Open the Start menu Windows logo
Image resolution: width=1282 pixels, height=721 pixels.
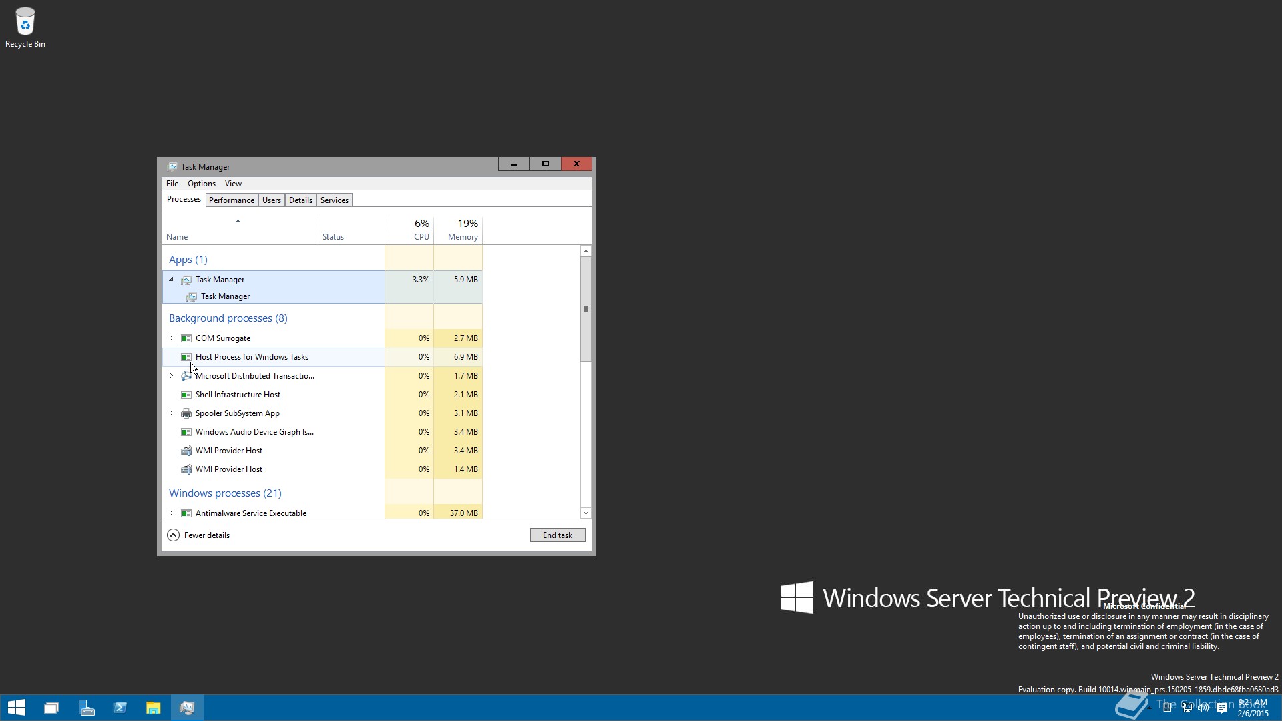coord(17,708)
